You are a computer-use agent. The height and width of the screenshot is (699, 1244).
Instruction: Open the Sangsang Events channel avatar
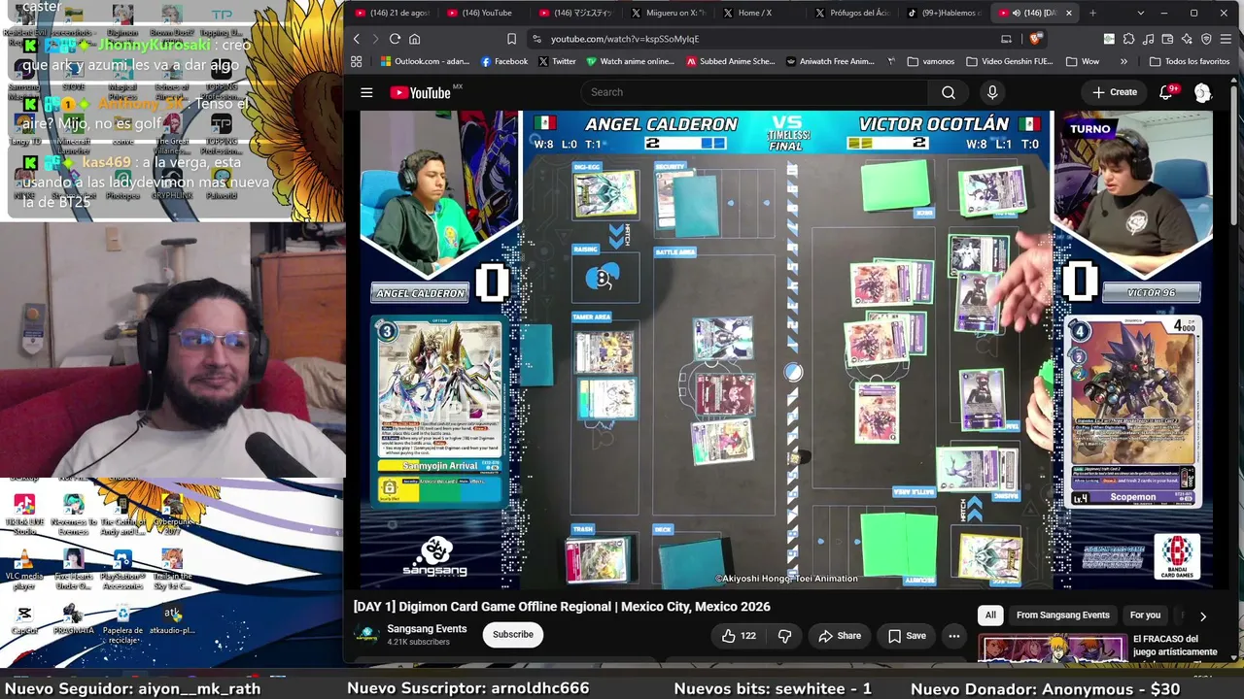coord(366,635)
